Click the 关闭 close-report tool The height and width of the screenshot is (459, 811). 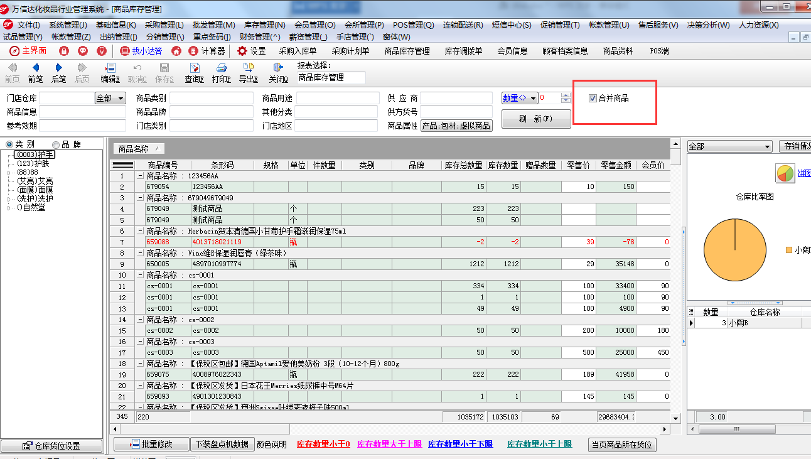(278, 73)
